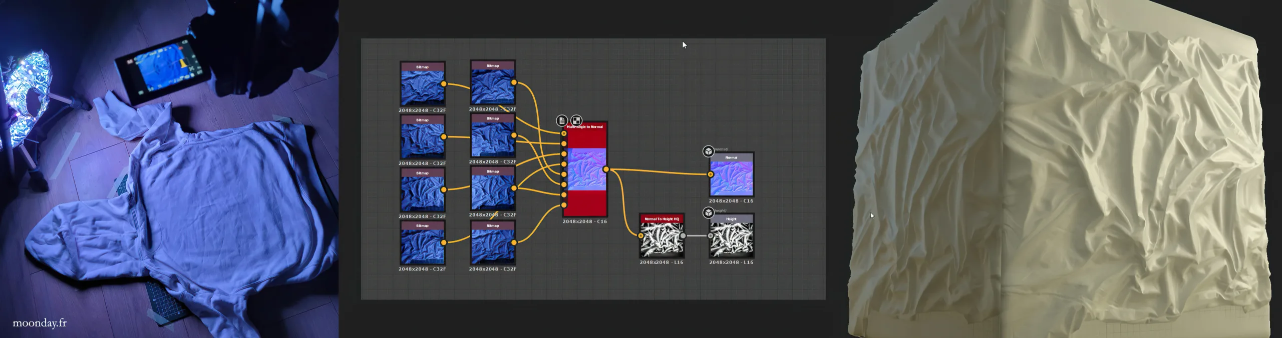Viewport: 1282px width, 338px height.
Task: Click the sixth input pin of Multi-angle to Normal
Action: tap(564, 184)
